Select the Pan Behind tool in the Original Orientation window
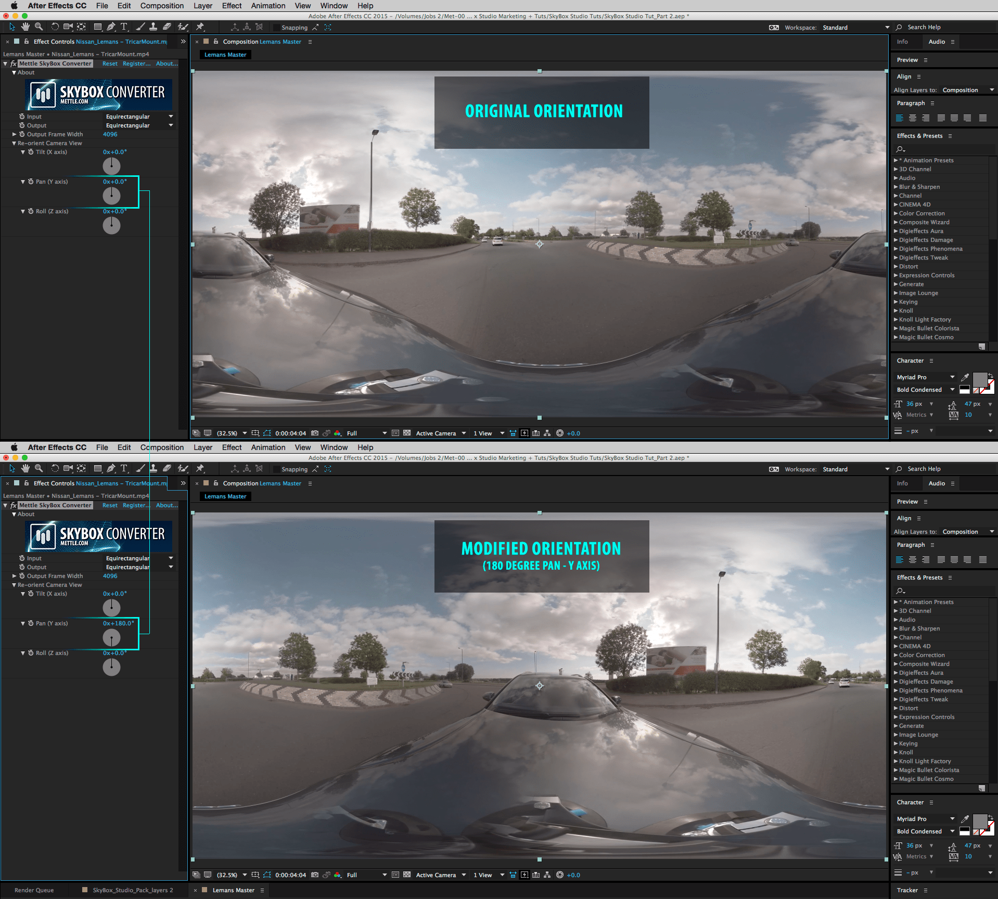 pyautogui.click(x=82, y=27)
